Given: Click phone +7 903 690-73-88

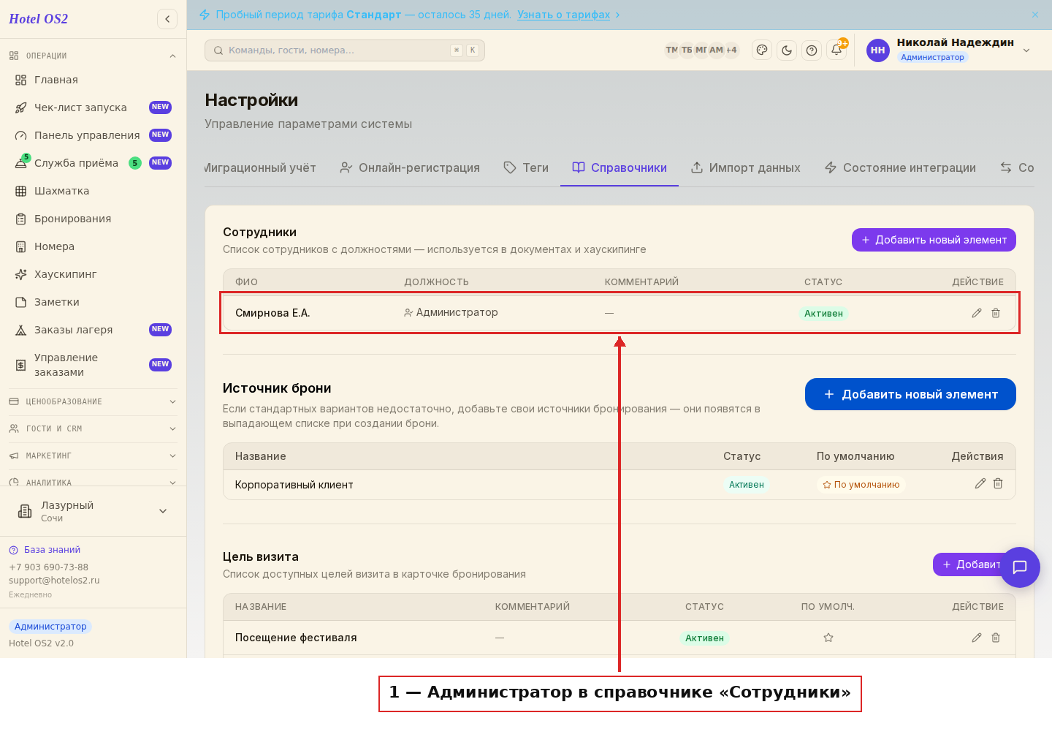Looking at the screenshot, I should [x=48, y=567].
